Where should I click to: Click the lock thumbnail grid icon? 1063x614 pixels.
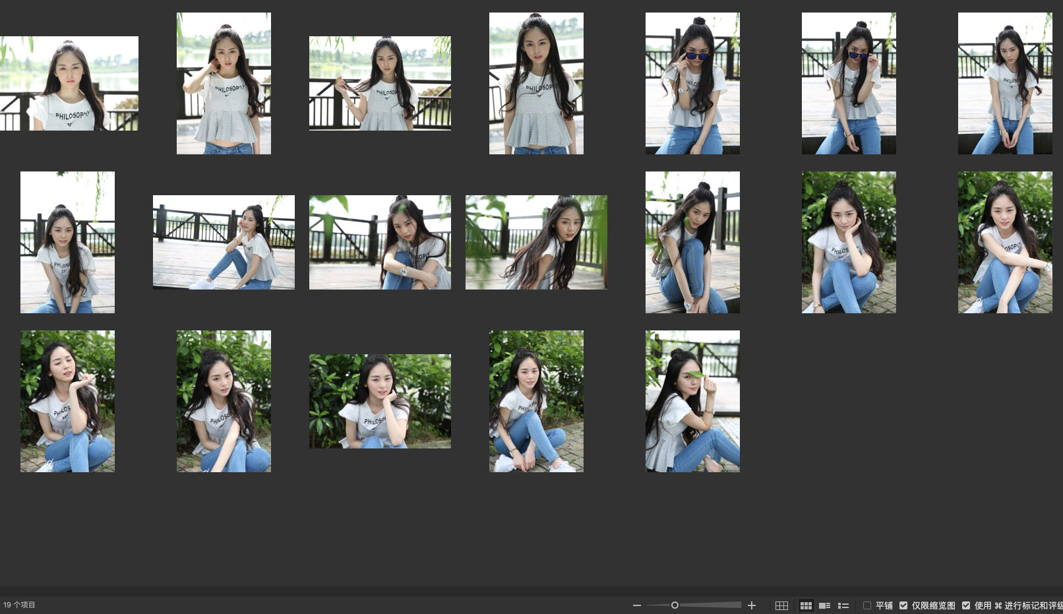click(x=781, y=605)
